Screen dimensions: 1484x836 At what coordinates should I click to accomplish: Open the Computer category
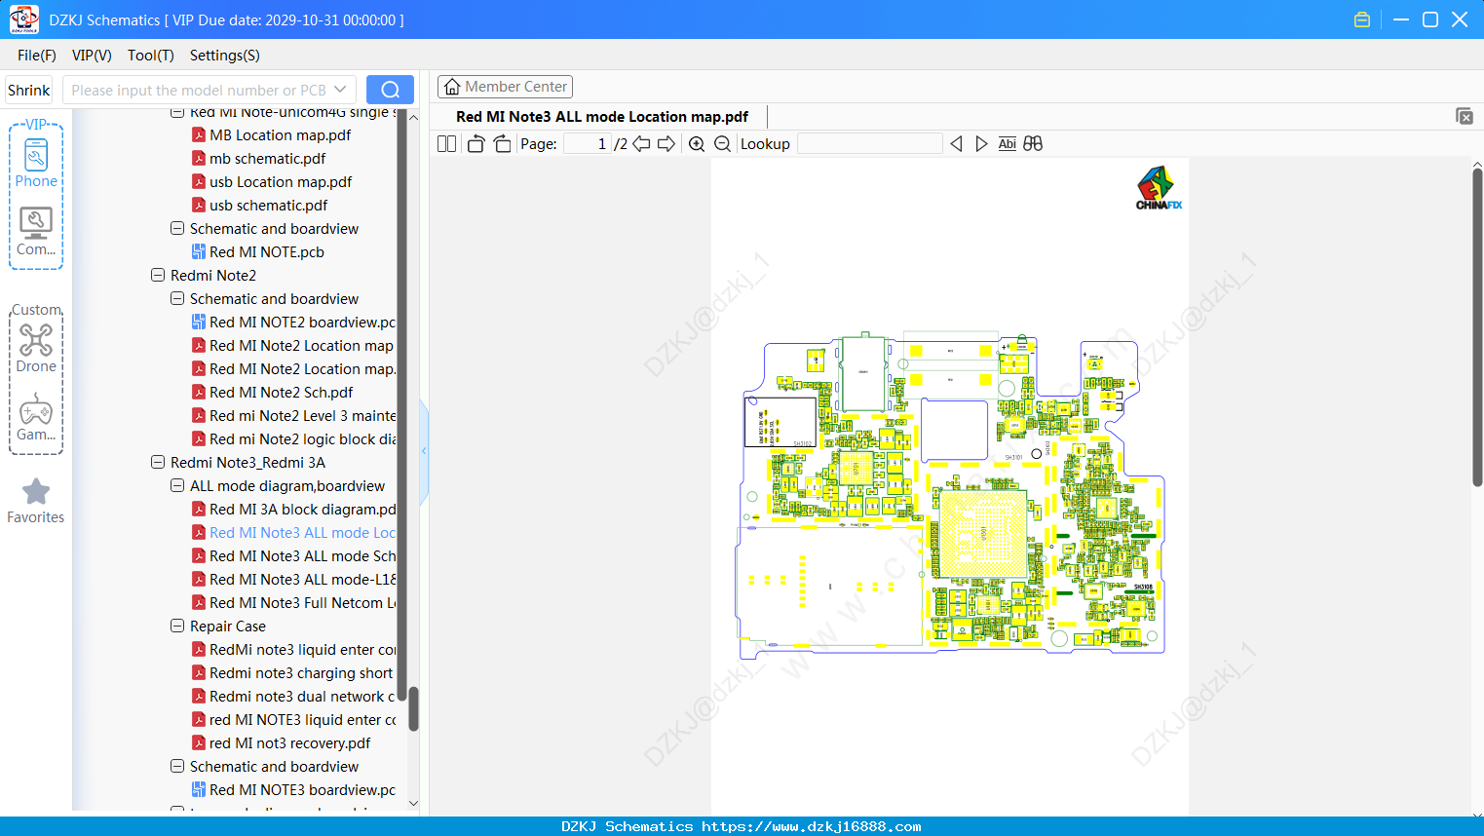click(x=36, y=231)
